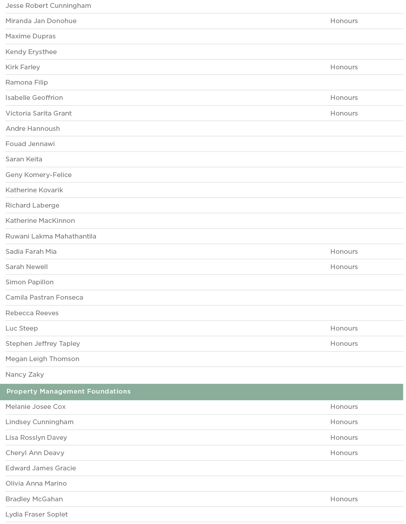Click Honours beside Sadia Farah Mia
Viewport: 406px width, 524px height.
[344, 251]
